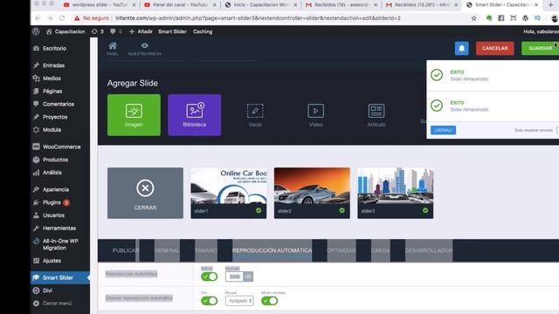Add an Imagen slide
The image size is (559, 314).
tap(134, 115)
